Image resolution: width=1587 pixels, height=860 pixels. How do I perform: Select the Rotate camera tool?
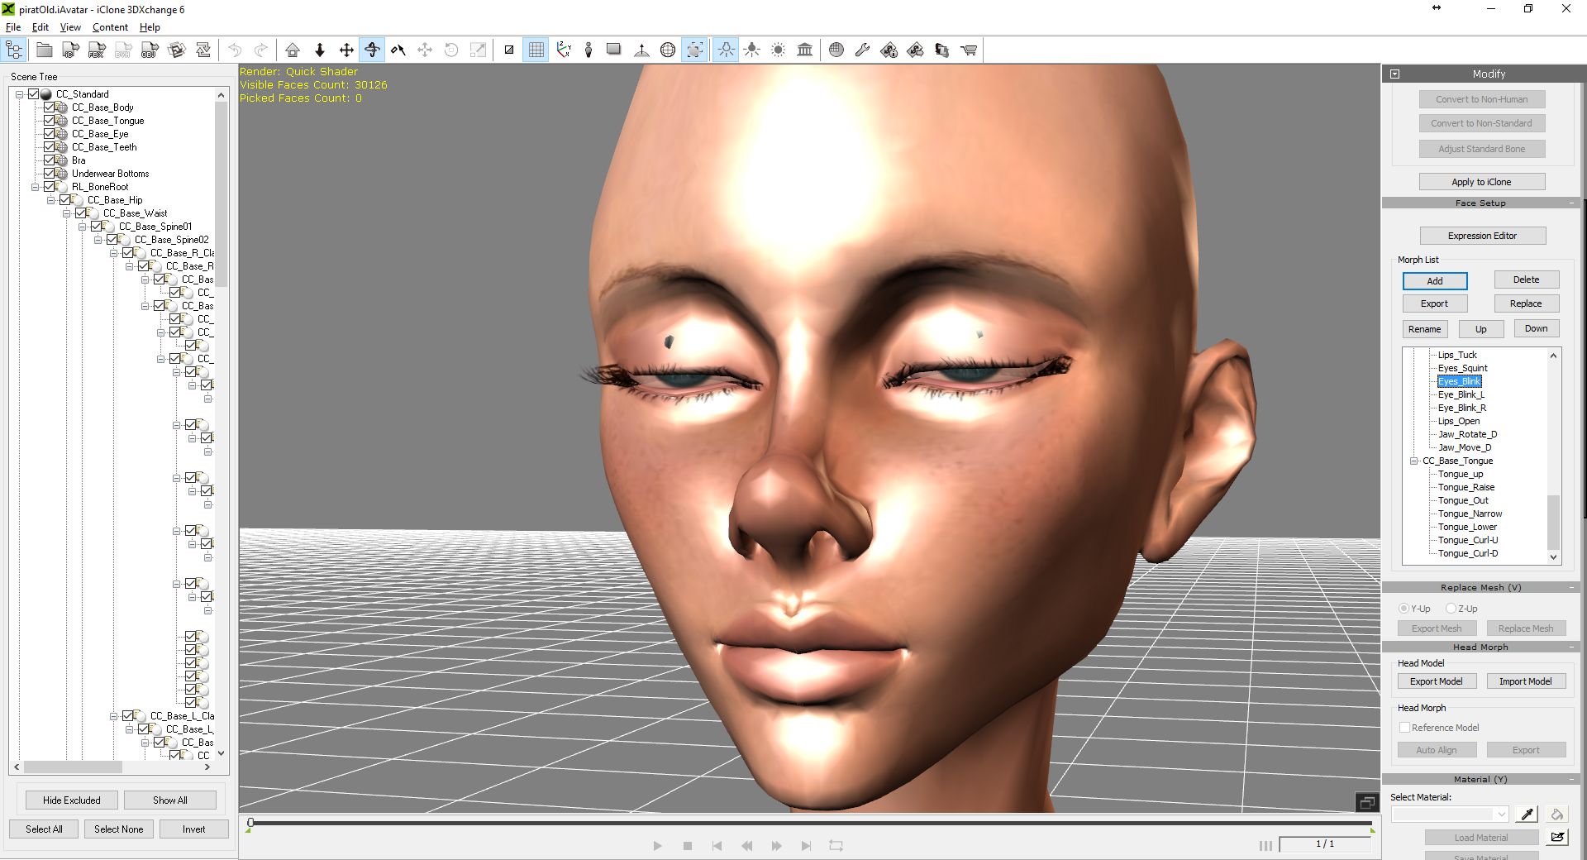coord(373,50)
